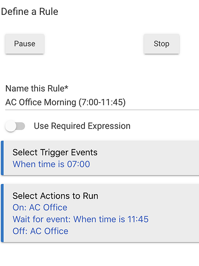Click the white knob of expression toggle
199x266 pixels.
[x=11, y=126]
